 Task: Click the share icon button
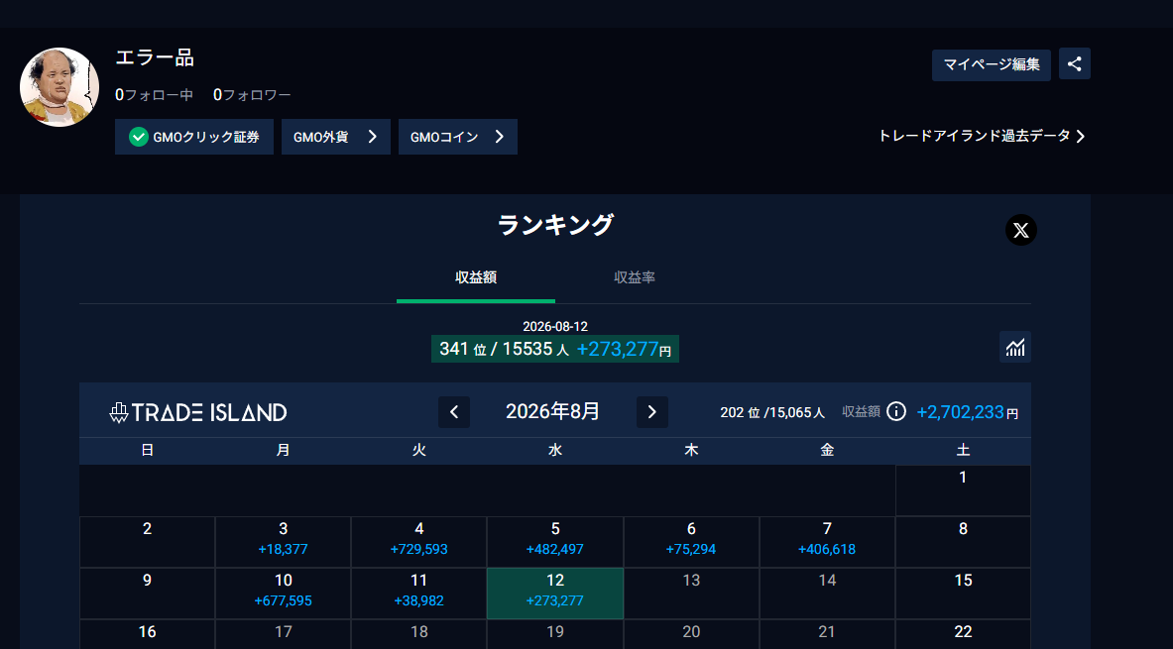[x=1074, y=63]
